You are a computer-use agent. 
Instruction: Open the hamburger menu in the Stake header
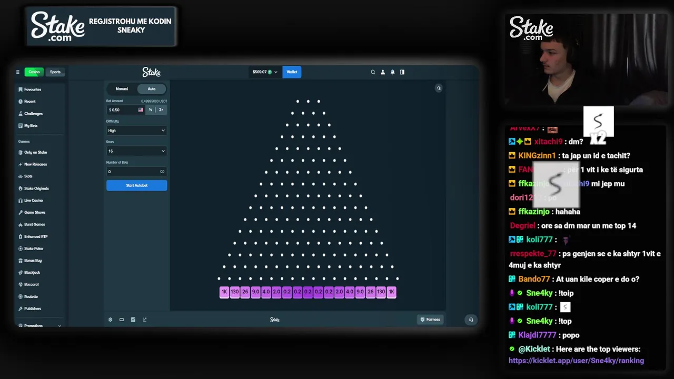[x=17, y=72]
